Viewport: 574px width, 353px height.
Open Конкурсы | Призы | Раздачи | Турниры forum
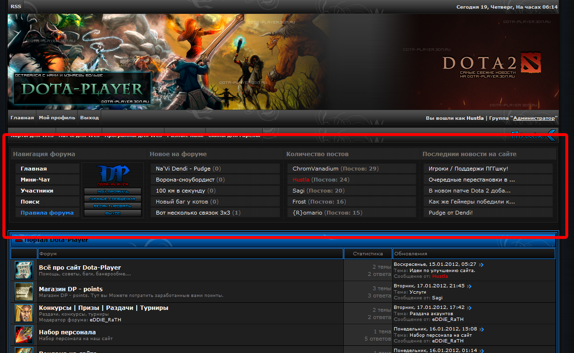coord(104,307)
